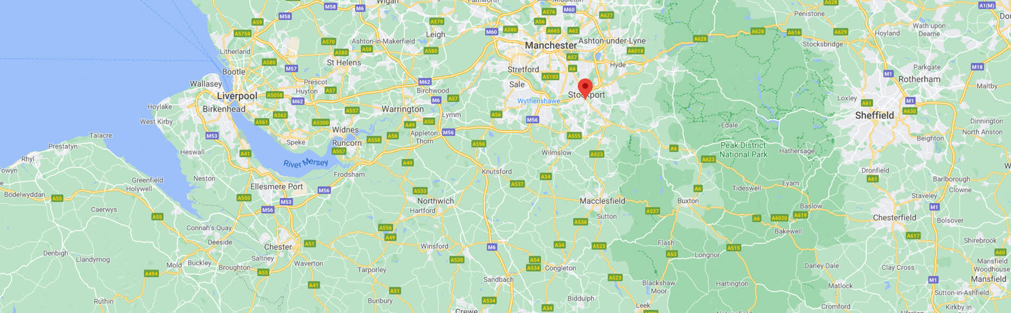Click the A55 road marker near Bodelwyddan
The height and width of the screenshot is (313, 1011).
tap(57, 198)
